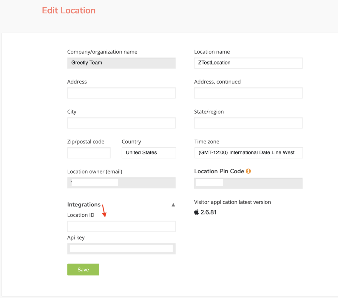Click the Location name field containing ZTestLocation
The image size is (338, 298).
pyautogui.click(x=249, y=63)
